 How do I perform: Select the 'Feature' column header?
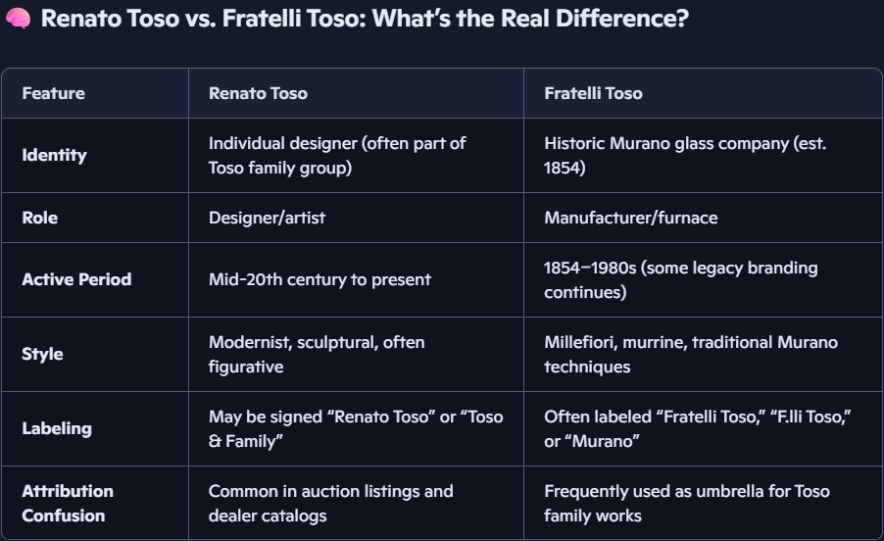click(x=54, y=93)
